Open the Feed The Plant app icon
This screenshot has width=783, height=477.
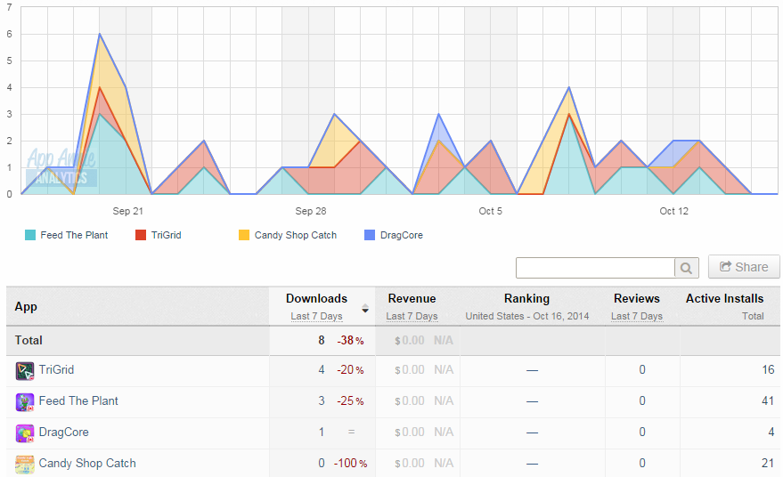24,401
